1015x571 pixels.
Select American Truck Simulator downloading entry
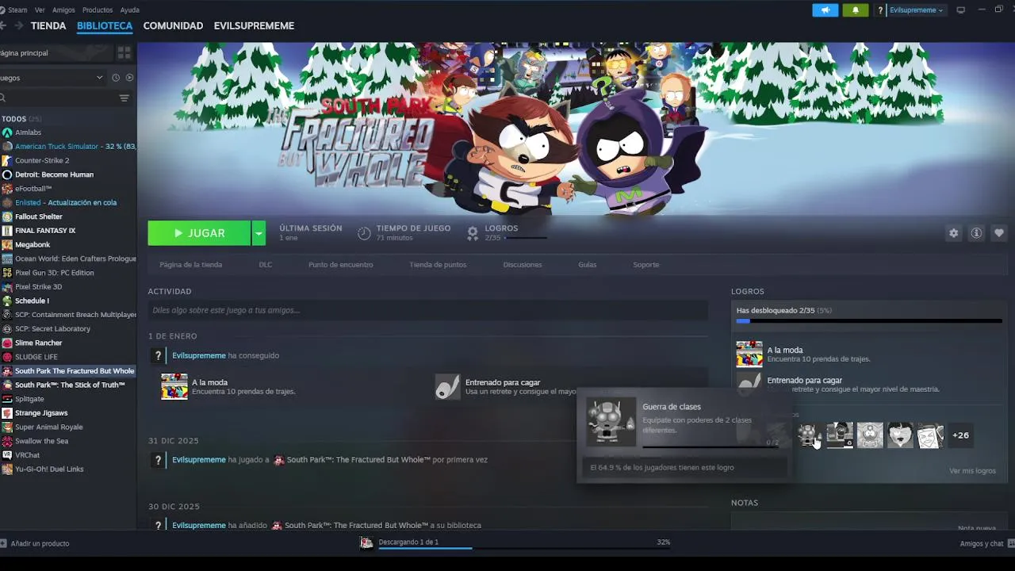[x=68, y=147]
